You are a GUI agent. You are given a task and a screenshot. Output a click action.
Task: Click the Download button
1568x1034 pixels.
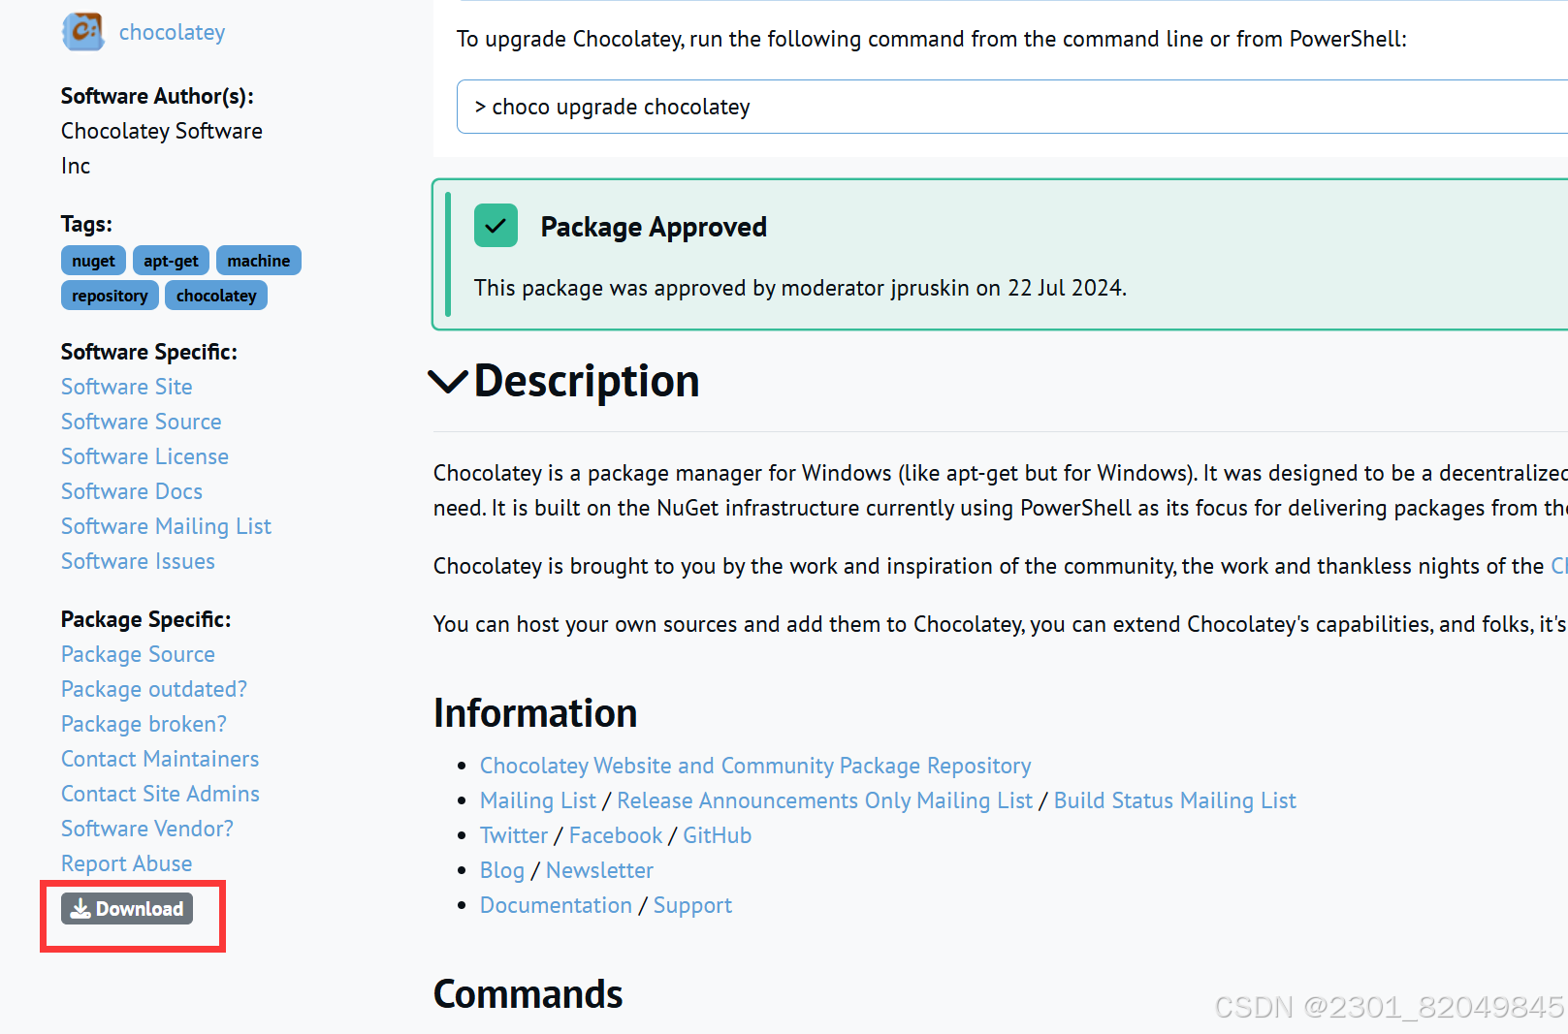pyautogui.click(x=127, y=909)
